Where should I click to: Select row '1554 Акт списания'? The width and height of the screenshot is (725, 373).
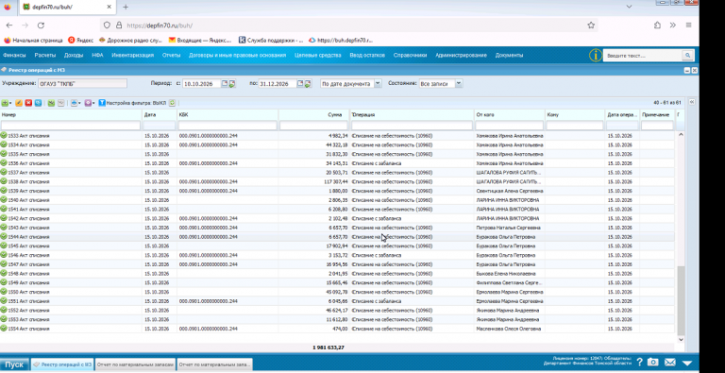coord(337,329)
